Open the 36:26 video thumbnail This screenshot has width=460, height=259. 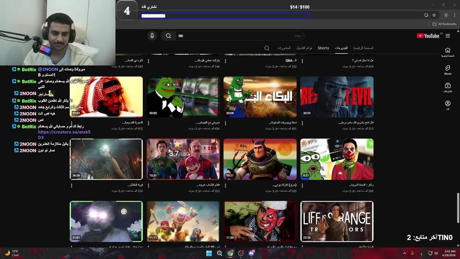click(106, 159)
